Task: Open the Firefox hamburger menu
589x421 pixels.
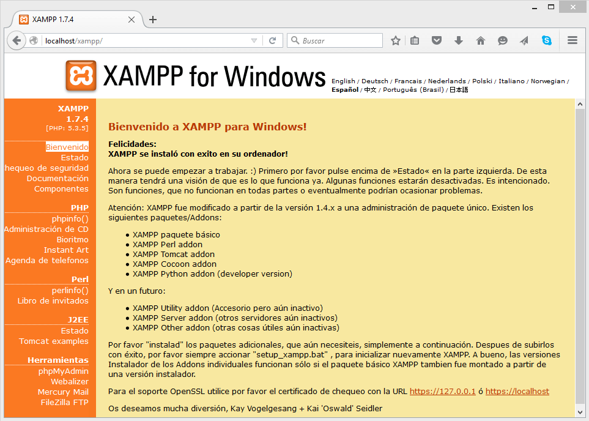Action: (572, 40)
